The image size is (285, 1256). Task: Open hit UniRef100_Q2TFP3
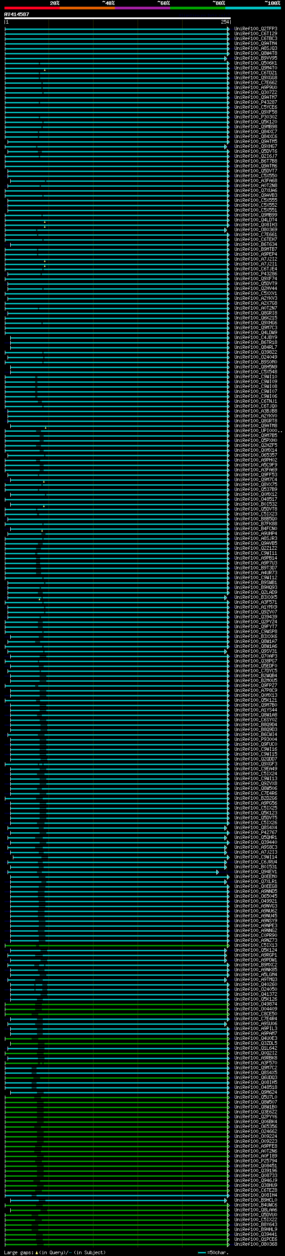point(255,29)
